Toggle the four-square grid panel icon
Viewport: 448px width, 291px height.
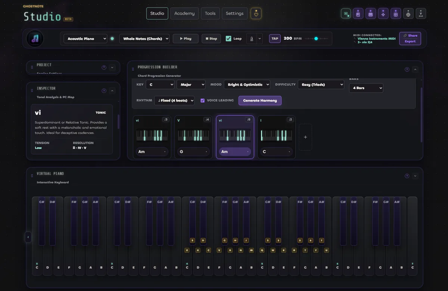pyautogui.click(x=396, y=14)
